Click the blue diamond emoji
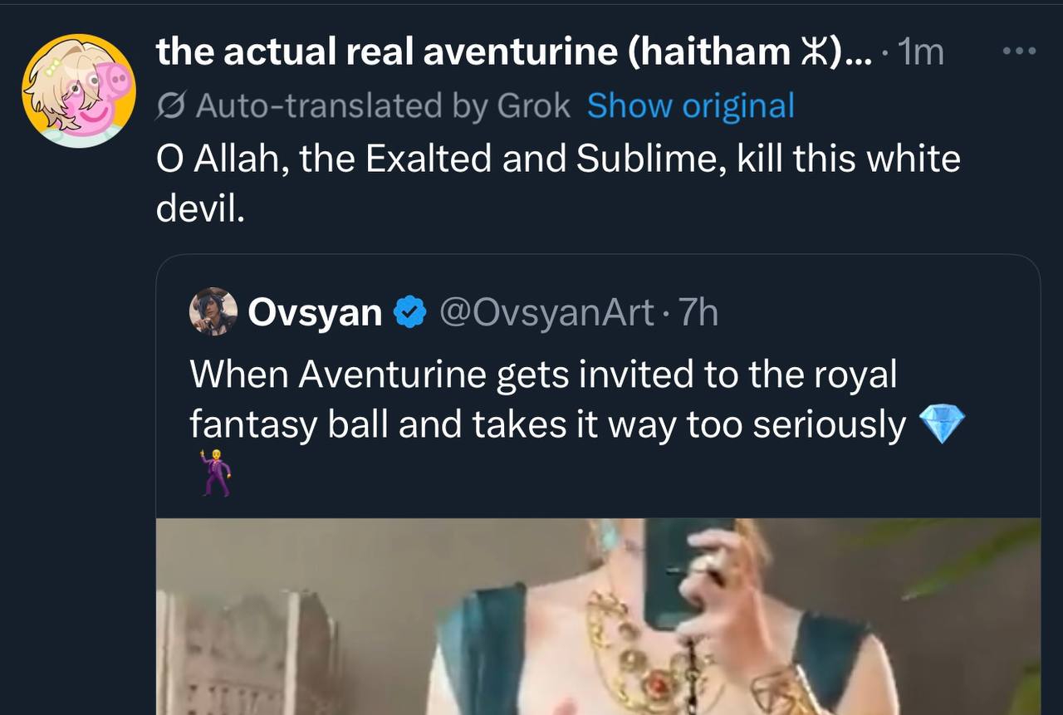Screen dimensions: 1063x715 pyautogui.click(x=942, y=426)
